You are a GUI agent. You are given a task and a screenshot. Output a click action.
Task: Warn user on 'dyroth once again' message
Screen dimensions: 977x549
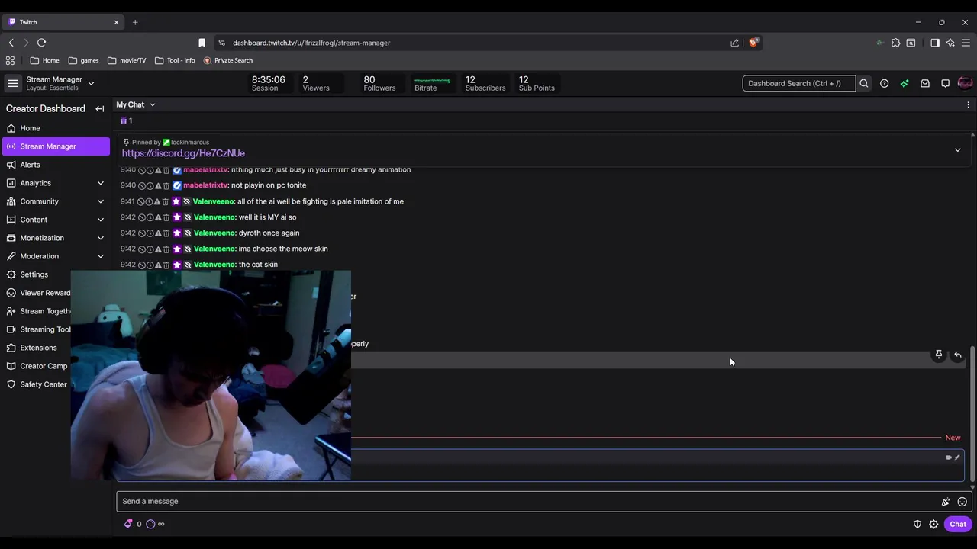(157, 233)
